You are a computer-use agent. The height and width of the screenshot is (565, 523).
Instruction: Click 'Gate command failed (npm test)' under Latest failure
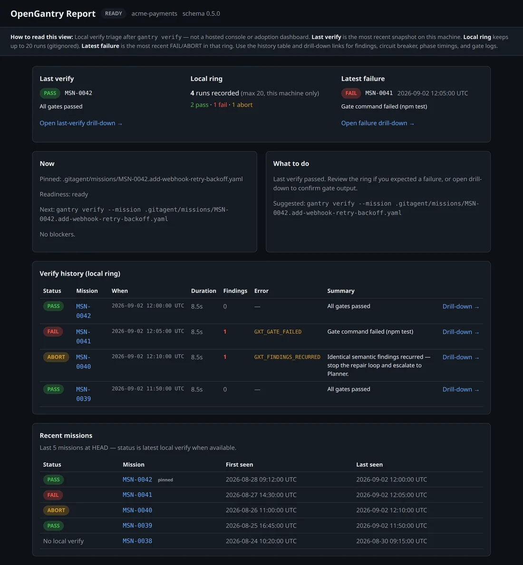[x=384, y=106]
